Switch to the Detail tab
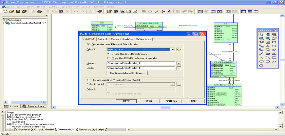285x136 pixels. point(102,39)
